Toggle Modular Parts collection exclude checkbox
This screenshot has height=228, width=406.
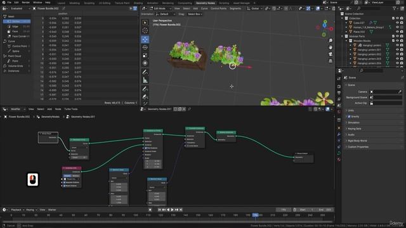click(x=393, y=36)
